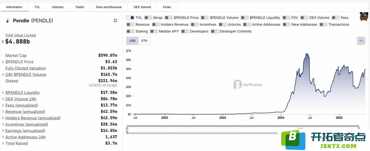Viewport: 370px width, 151px height.
Task: Expand the DEX Volume 24h row
Action: [x=3, y=99]
